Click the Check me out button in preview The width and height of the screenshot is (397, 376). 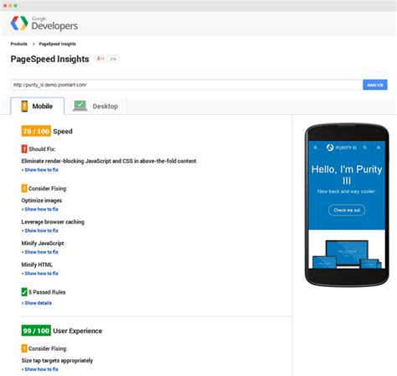point(347,210)
